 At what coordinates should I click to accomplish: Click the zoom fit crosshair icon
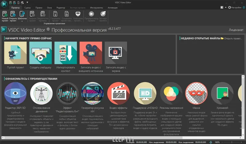click(x=211, y=142)
